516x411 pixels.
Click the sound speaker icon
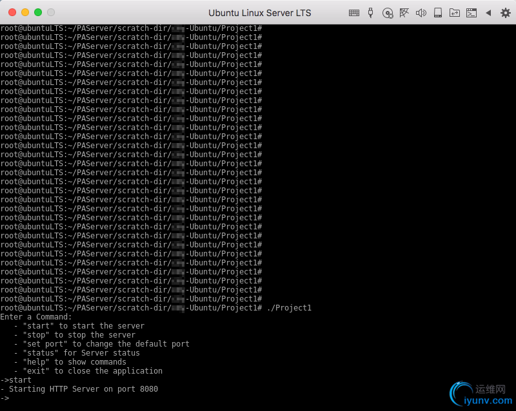[x=421, y=13]
